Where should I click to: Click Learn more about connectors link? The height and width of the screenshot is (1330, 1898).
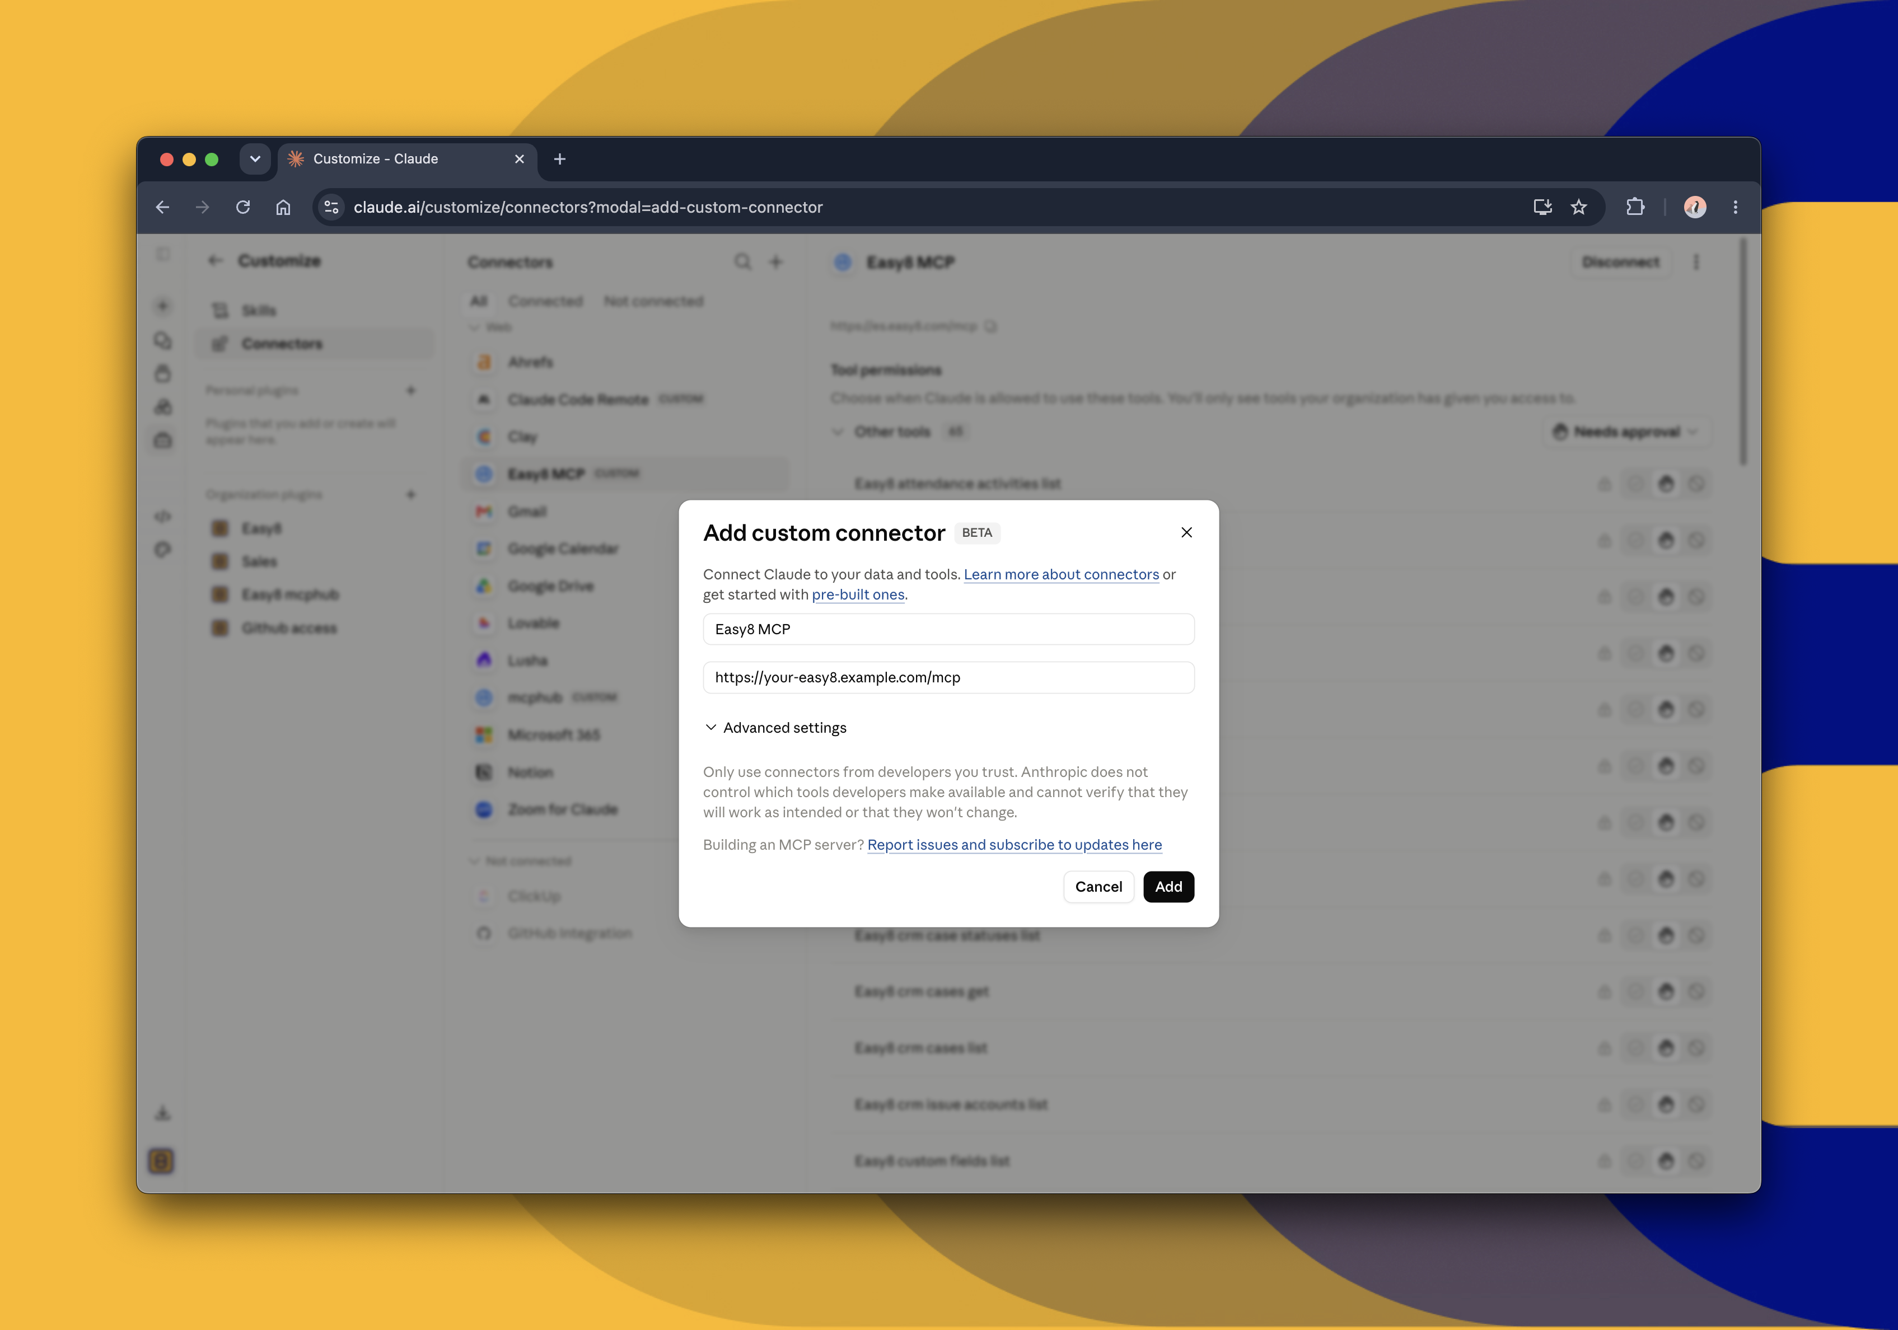click(x=1060, y=574)
